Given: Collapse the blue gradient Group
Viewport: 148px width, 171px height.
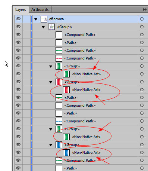Looking at the screenshot, I should tap(51, 145).
